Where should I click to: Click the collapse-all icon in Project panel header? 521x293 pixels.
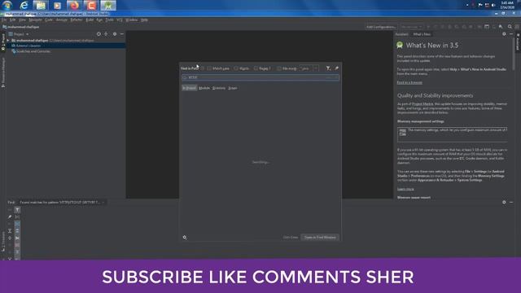(x=106, y=34)
